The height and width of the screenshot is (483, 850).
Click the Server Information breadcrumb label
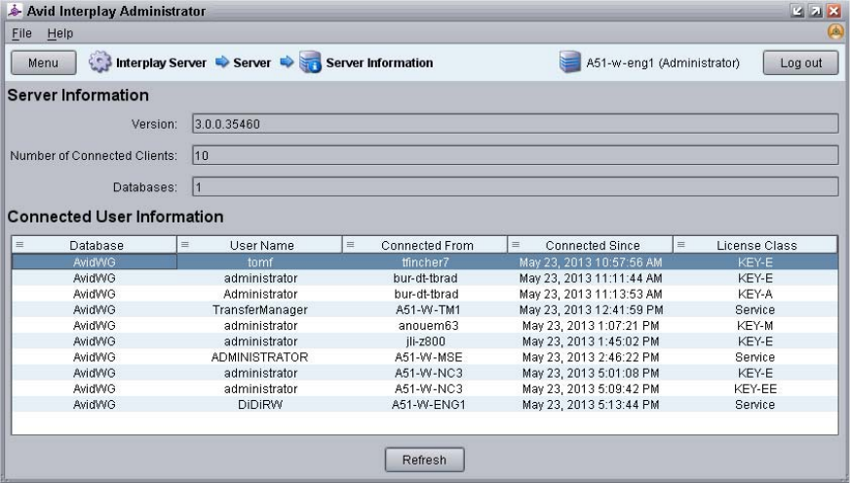379,63
